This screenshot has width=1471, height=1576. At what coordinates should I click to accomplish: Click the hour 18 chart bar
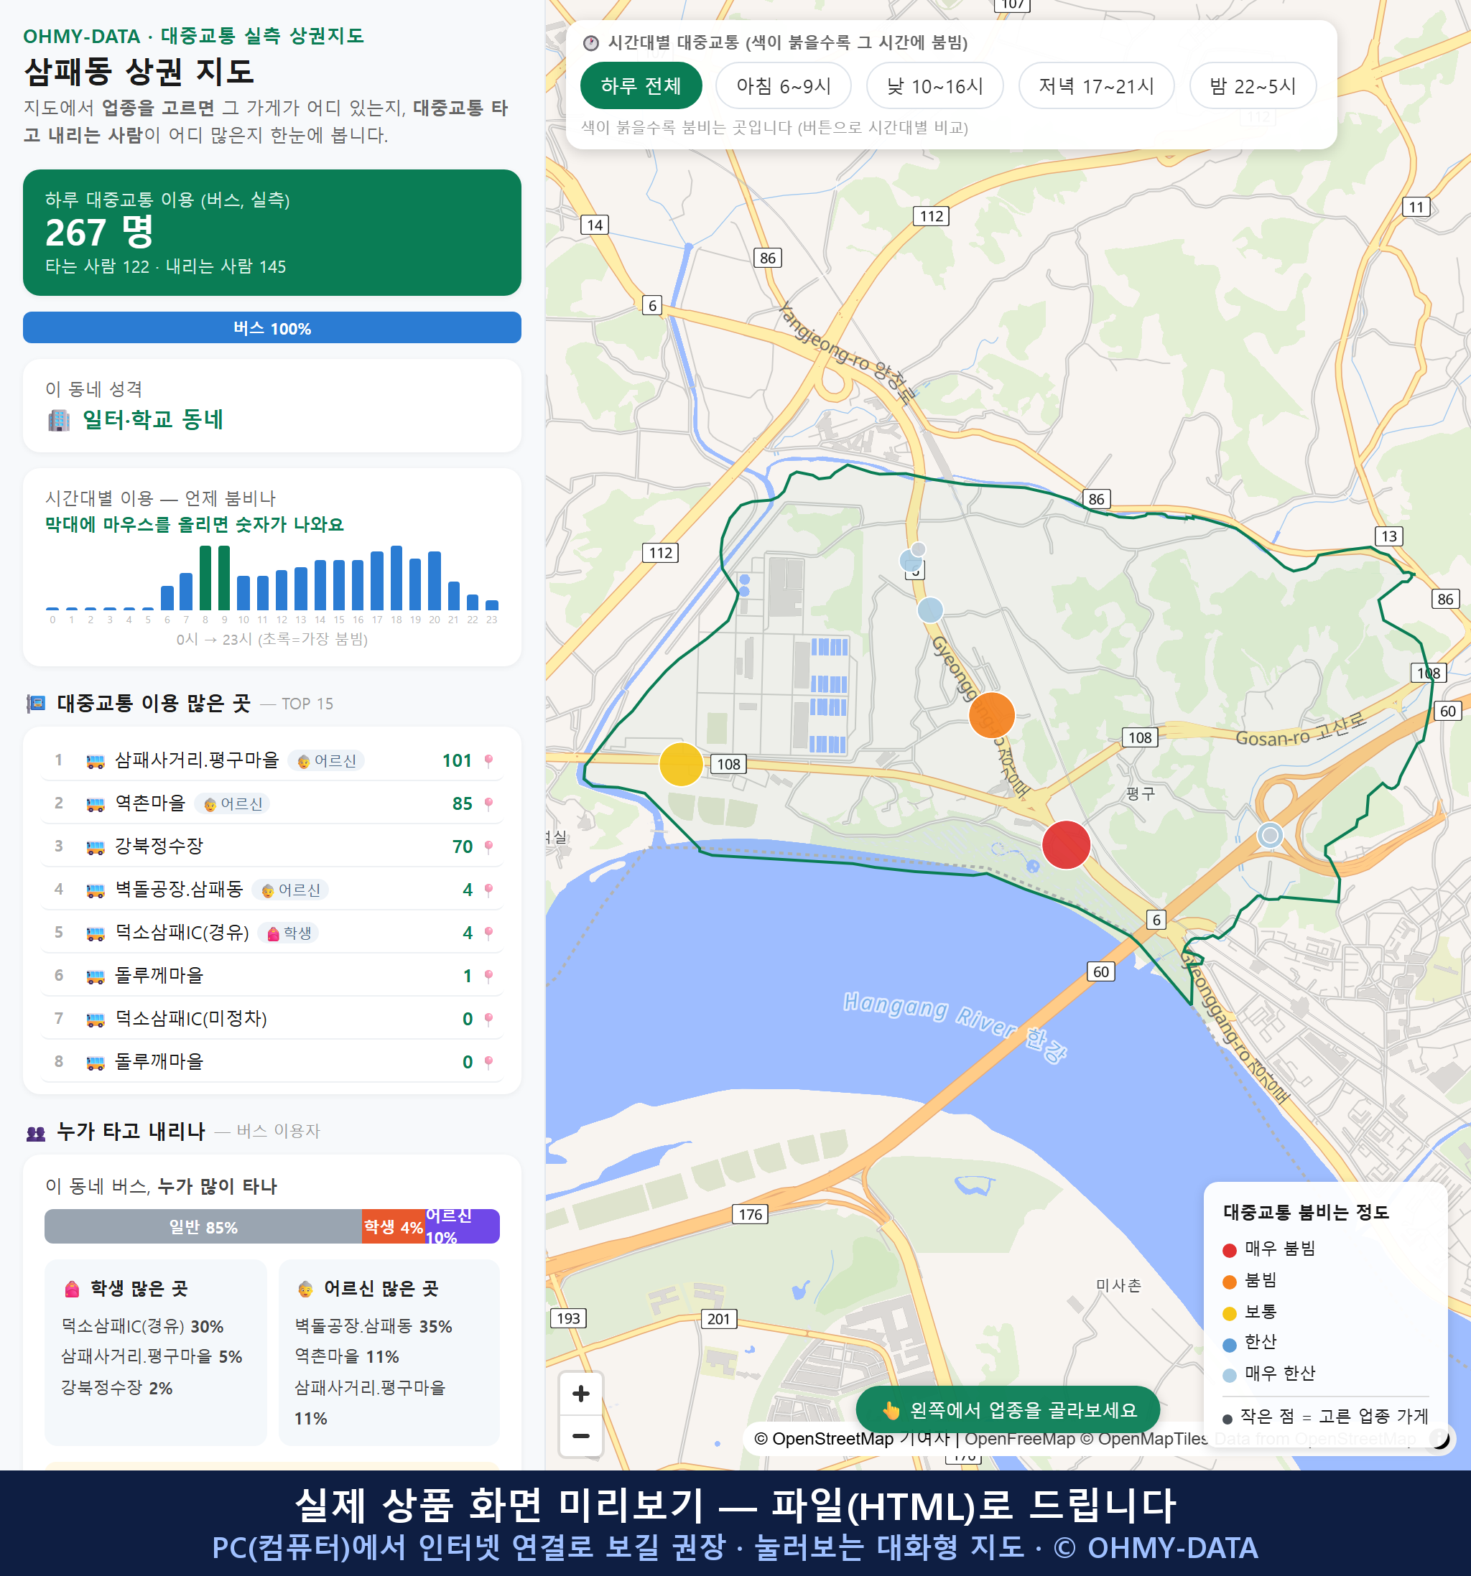[x=396, y=578]
